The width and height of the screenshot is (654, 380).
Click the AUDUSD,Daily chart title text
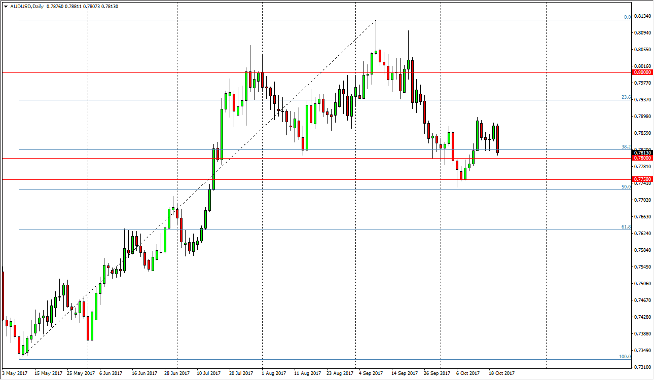[28, 8]
